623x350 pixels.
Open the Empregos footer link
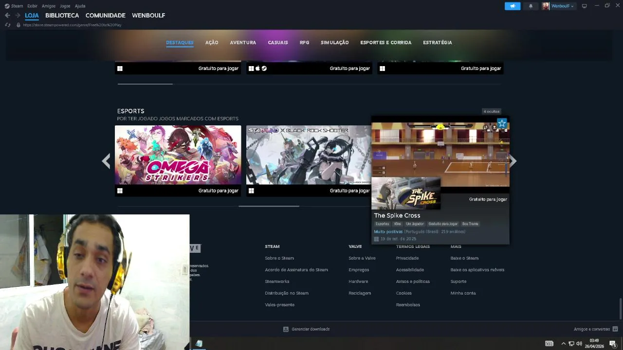(359, 270)
